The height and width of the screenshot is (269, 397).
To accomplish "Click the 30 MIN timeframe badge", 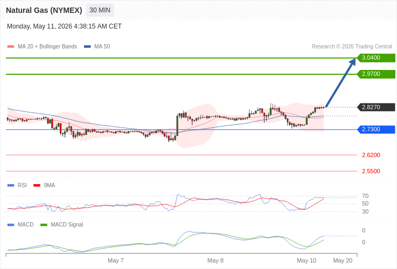I will (100, 10).
